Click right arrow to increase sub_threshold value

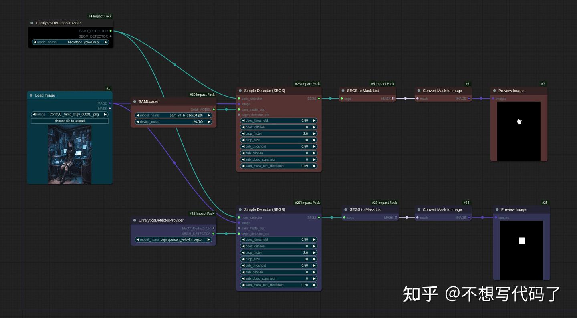tap(314, 146)
